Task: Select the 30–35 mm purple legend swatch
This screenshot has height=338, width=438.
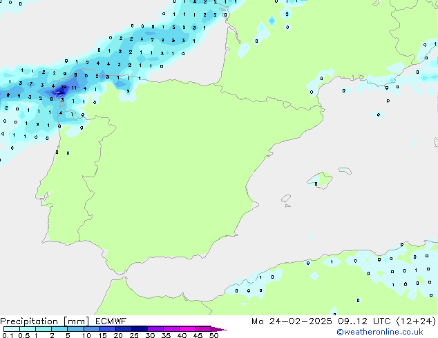Action: click(155, 329)
